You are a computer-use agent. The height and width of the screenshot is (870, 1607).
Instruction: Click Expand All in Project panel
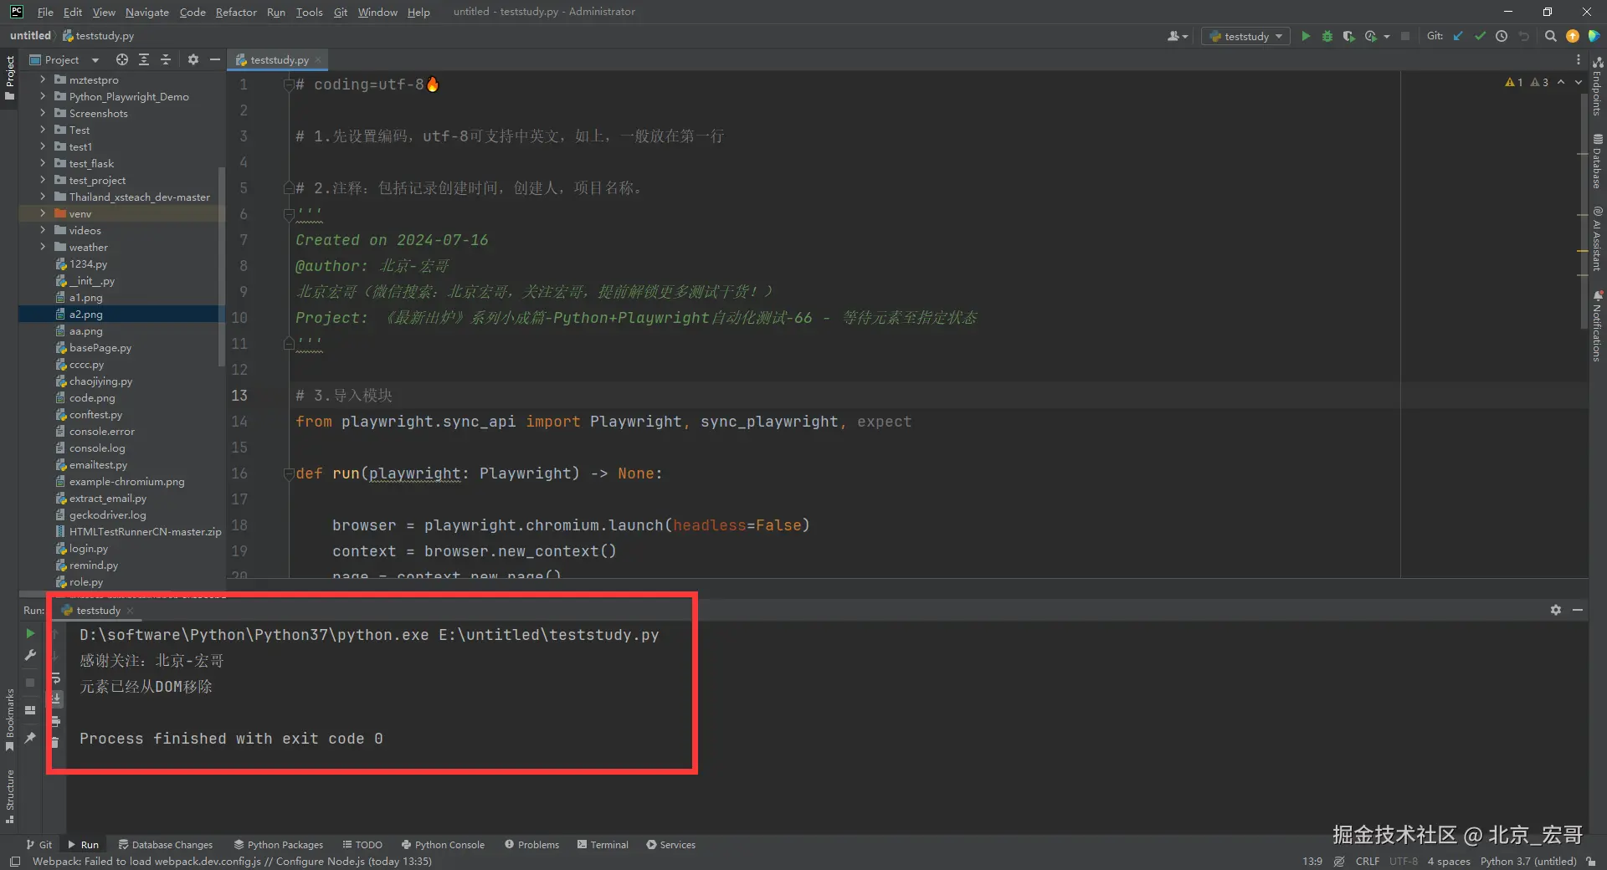(x=144, y=59)
